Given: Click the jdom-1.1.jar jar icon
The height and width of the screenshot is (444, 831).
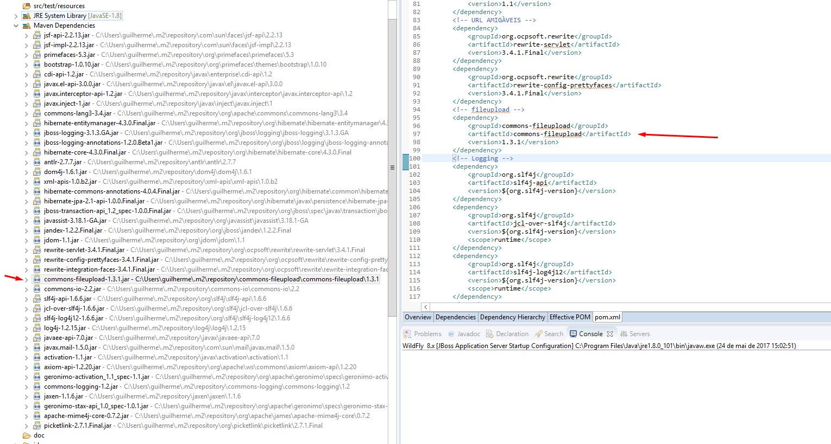Looking at the screenshot, I should tap(37, 240).
